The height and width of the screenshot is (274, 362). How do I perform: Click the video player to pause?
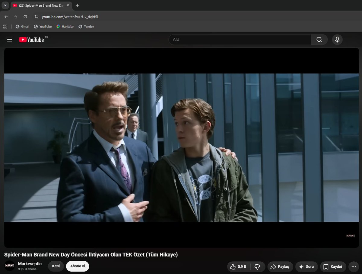point(182,148)
